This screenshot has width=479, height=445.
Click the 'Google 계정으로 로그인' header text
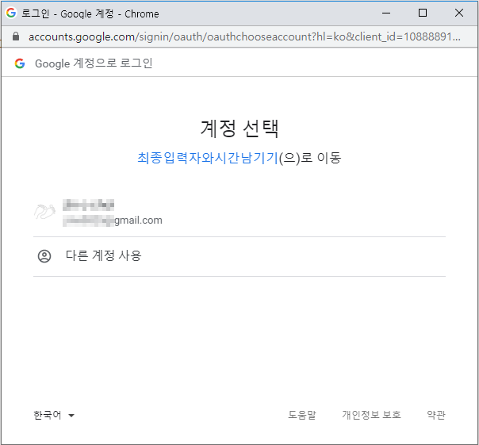[94, 63]
